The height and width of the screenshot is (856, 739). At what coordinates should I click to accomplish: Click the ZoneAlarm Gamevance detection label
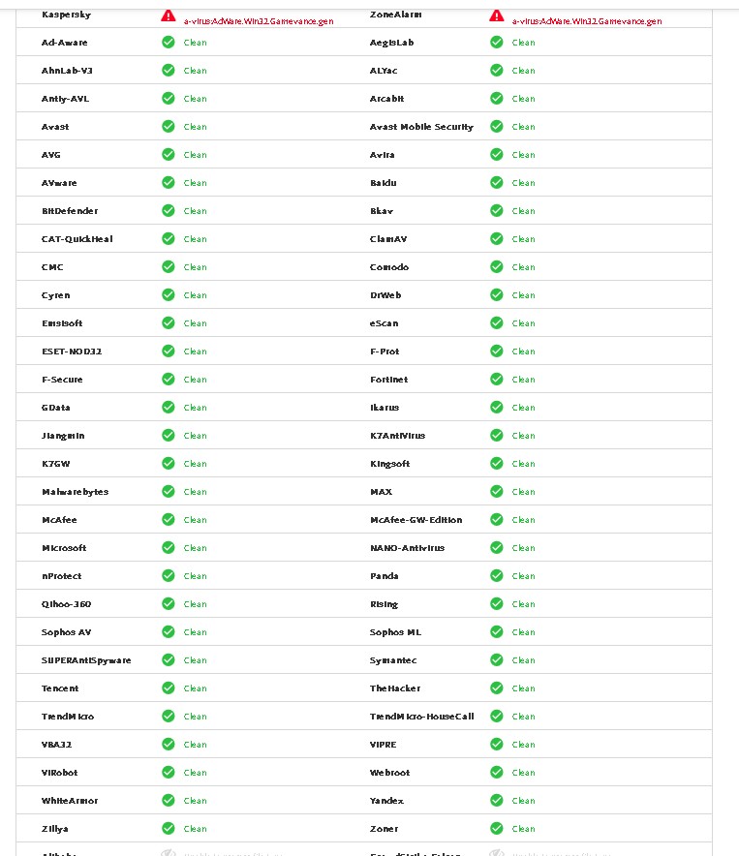pyautogui.click(x=587, y=21)
